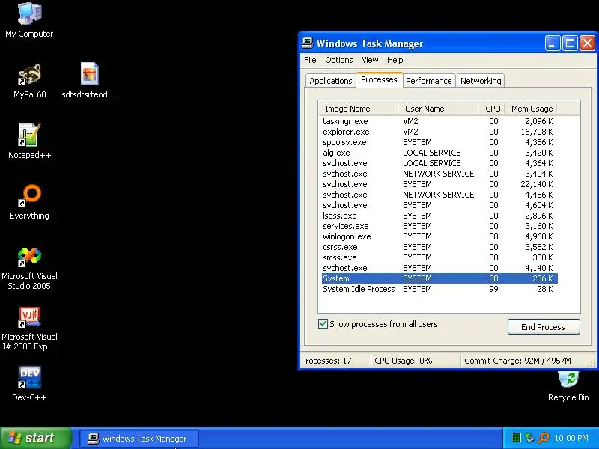Open the Start menu
This screenshot has width=599, height=449.
point(35,438)
